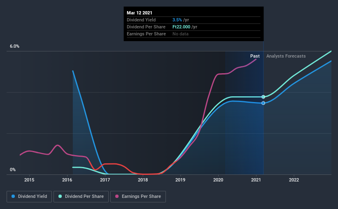
Task: Toggle the Earnings Per Share legend button
Action: 138,197
